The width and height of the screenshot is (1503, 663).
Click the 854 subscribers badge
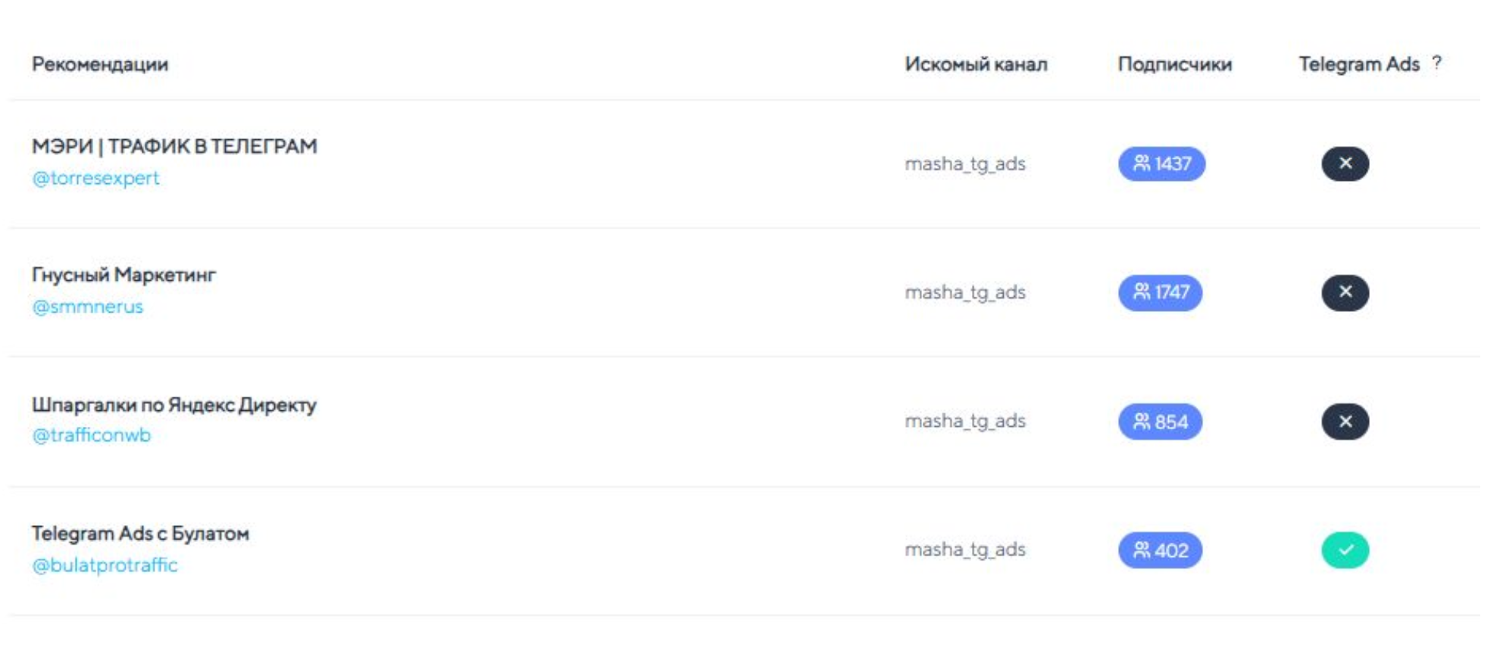pos(1160,422)
